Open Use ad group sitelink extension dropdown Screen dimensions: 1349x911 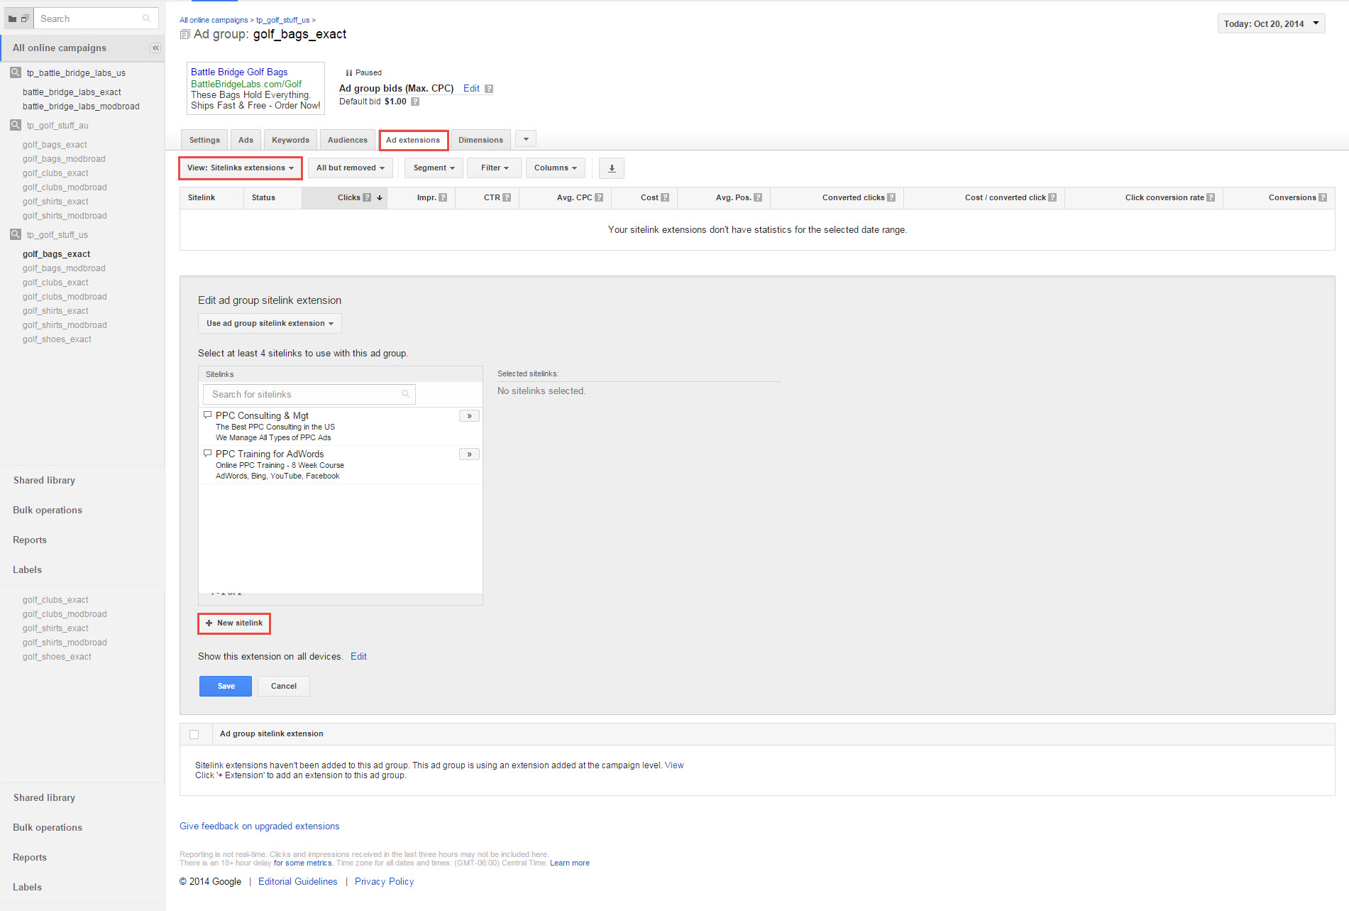tap(270, 324)
